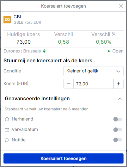Close the Koersalert toevoegen dialog
Screen dimensions: 127x167
[x=121, y=6]
